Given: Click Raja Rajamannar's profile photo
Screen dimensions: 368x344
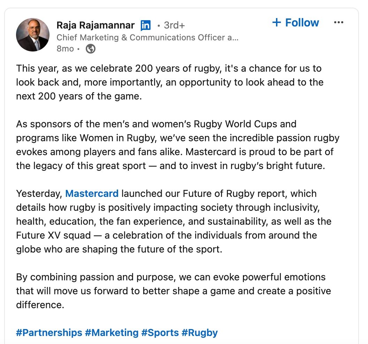Looking at the screenshot, I should [32, 35].
